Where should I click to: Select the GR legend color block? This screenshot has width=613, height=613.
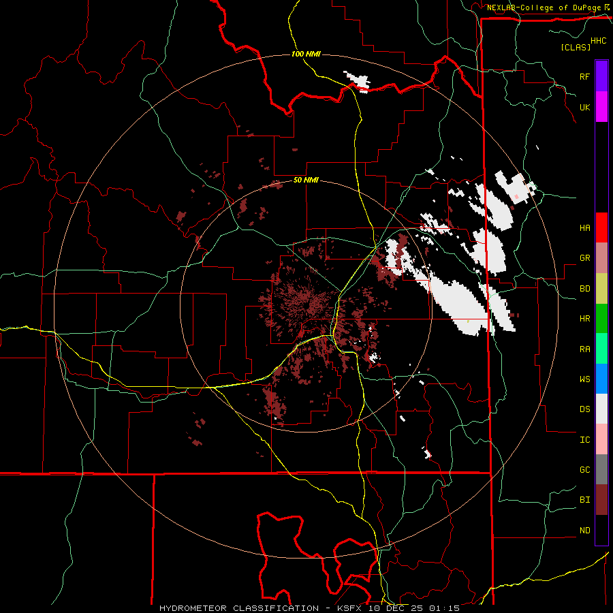[x=601, y=258]
